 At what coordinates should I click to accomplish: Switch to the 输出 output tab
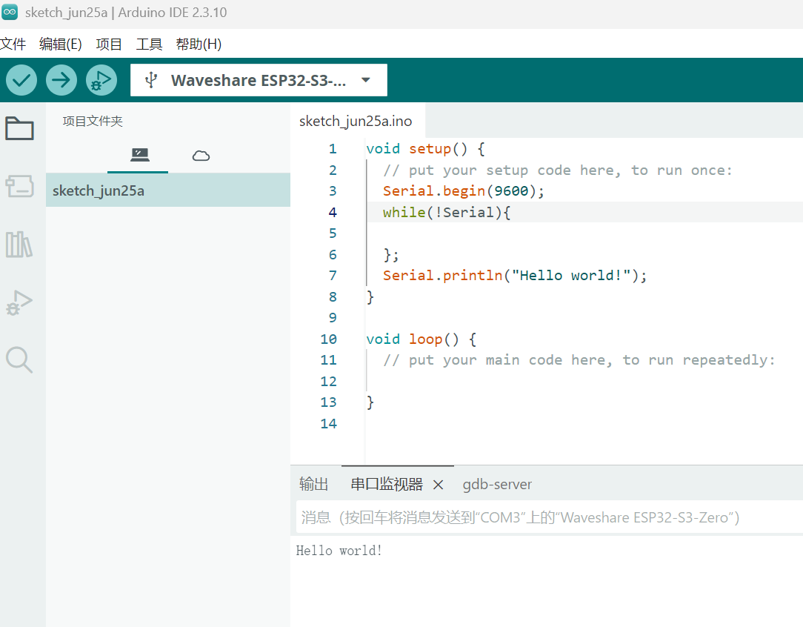tap(313, 484)
